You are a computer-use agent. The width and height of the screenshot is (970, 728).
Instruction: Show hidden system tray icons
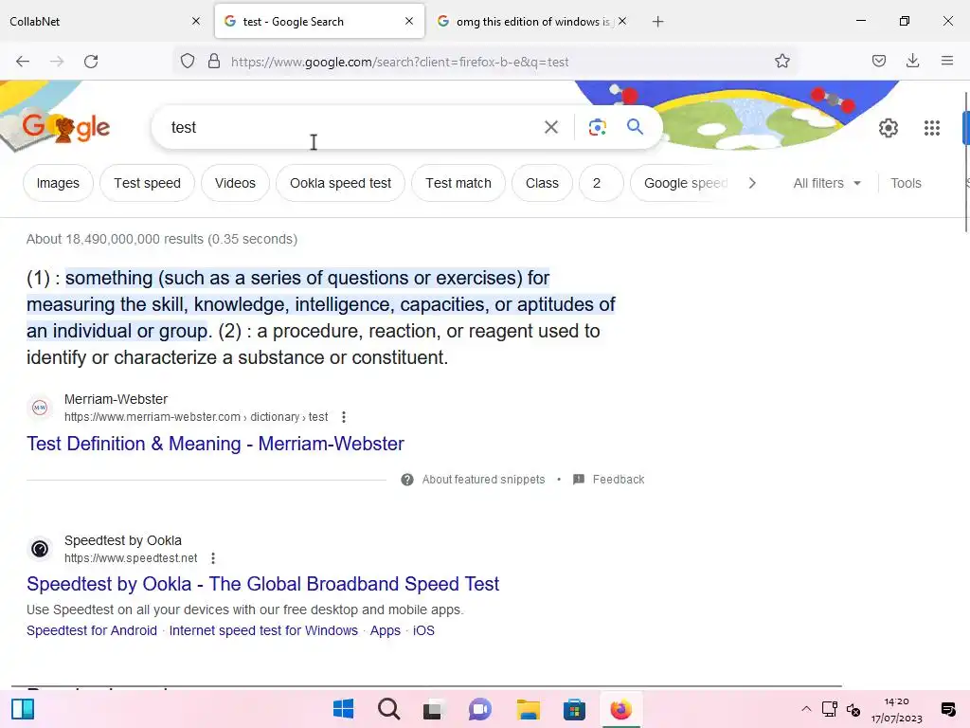tap(806, 709)
